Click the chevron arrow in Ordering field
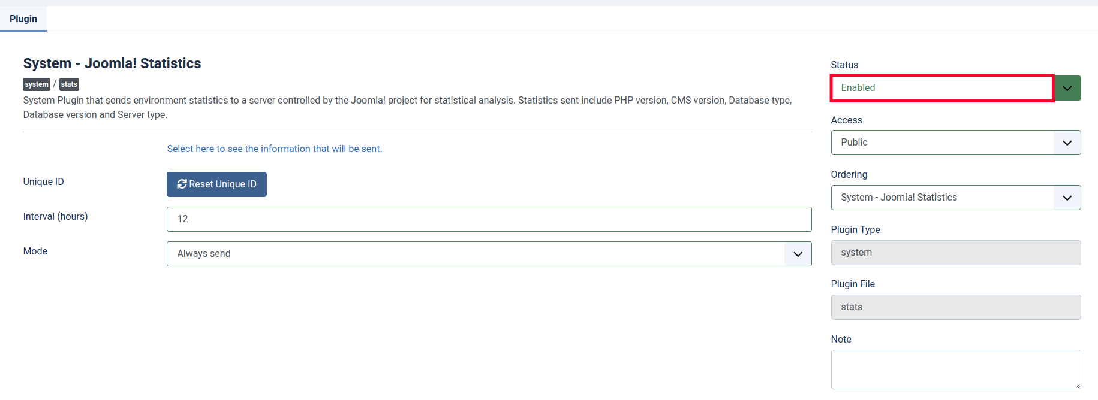Image resolution: width=1098 pixels, height=400 pixels. (x=1067, y=198)
